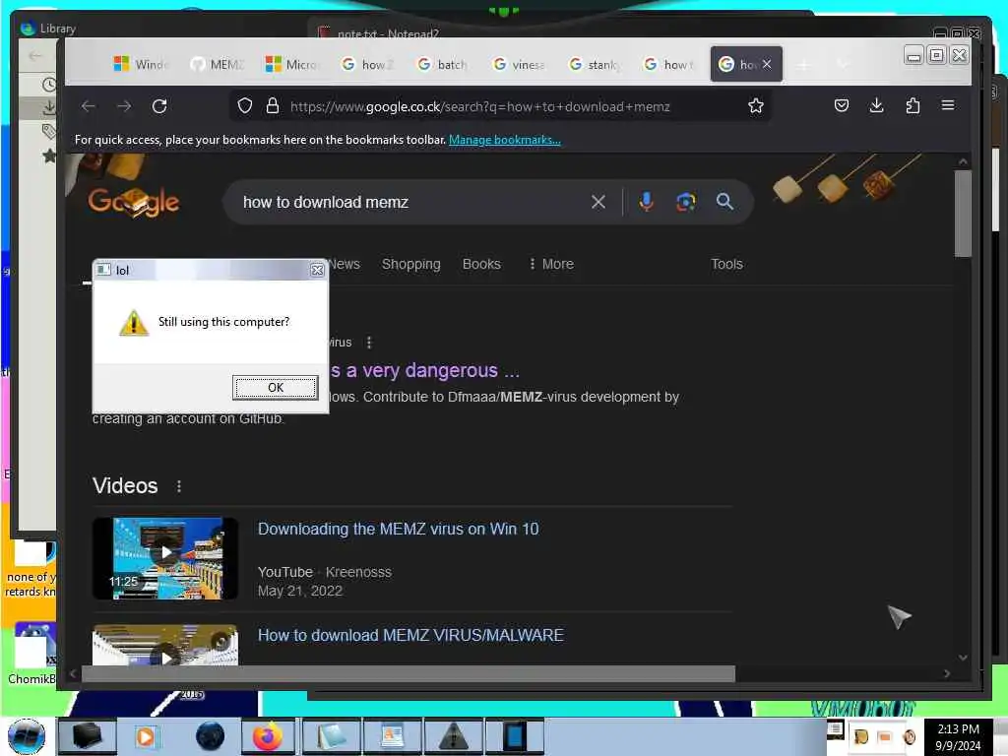
Task: Open the media player taskbar icon
Action: [146, 736]
